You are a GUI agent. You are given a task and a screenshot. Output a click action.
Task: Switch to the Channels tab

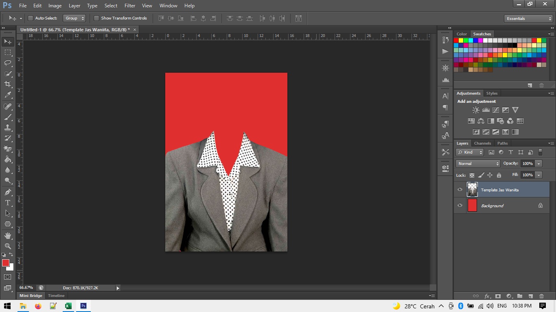(482, 143)
